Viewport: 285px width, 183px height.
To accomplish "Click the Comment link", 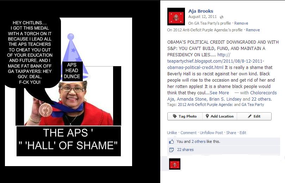I will coord(188,133).
